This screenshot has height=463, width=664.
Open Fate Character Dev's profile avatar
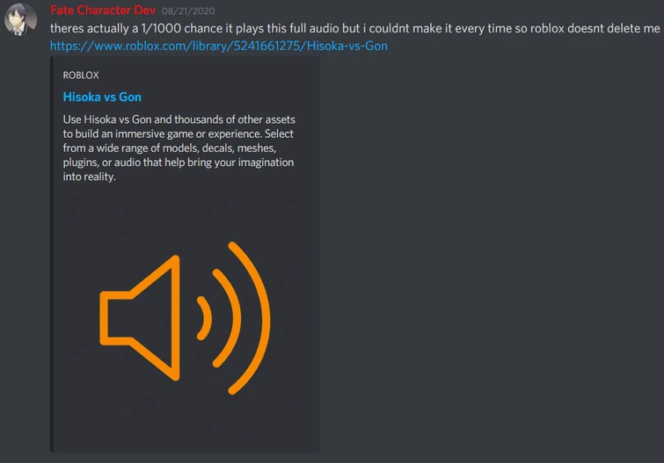20,19
